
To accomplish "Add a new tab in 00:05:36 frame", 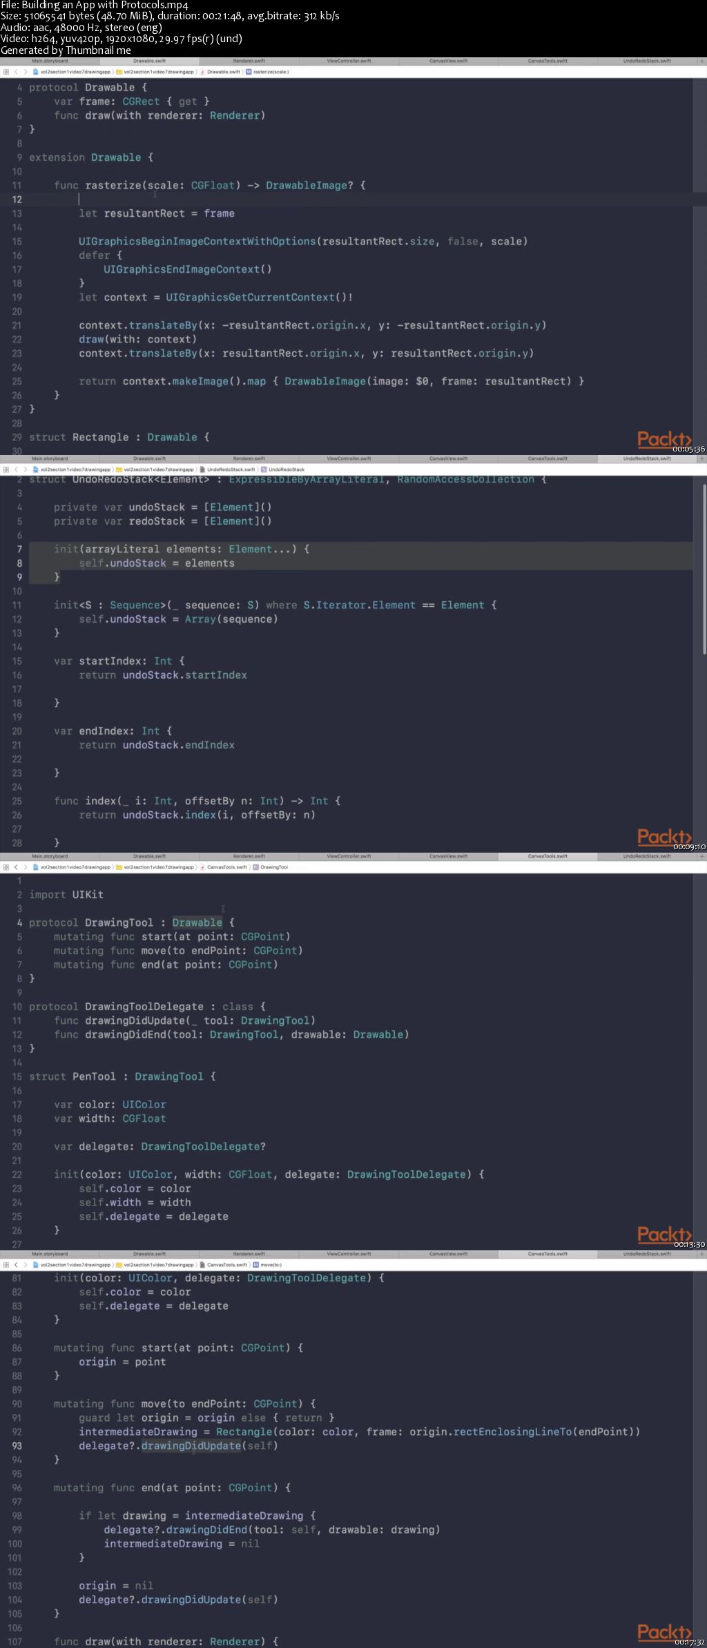I will (702, 61).
